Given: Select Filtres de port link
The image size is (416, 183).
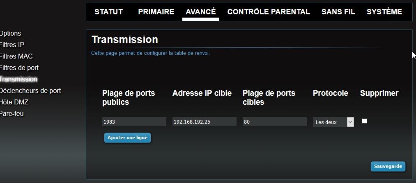Looking at the screenshot, I should [19, 68].
